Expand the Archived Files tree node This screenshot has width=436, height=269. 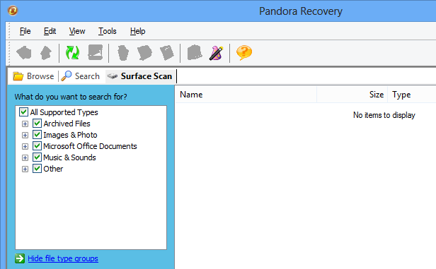coord(25,124)
